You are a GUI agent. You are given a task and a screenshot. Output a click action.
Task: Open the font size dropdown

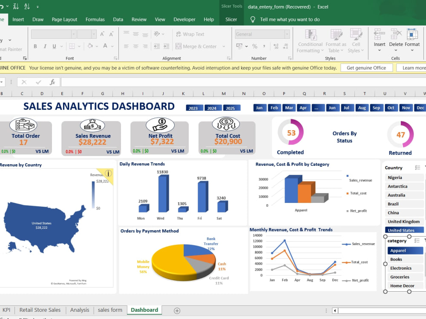click(94, 34)
